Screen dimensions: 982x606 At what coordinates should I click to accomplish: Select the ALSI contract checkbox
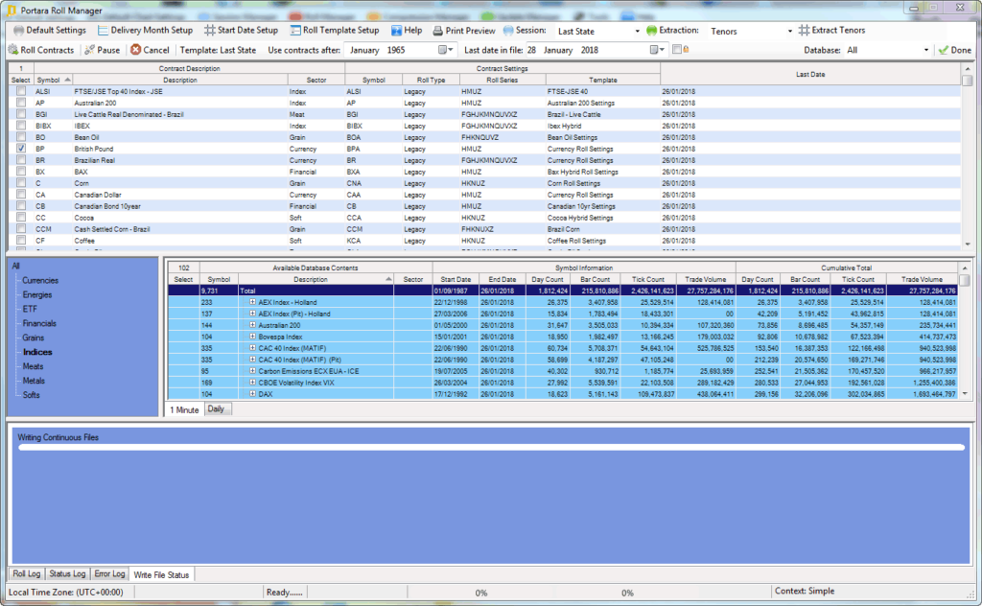click(21, 91)
